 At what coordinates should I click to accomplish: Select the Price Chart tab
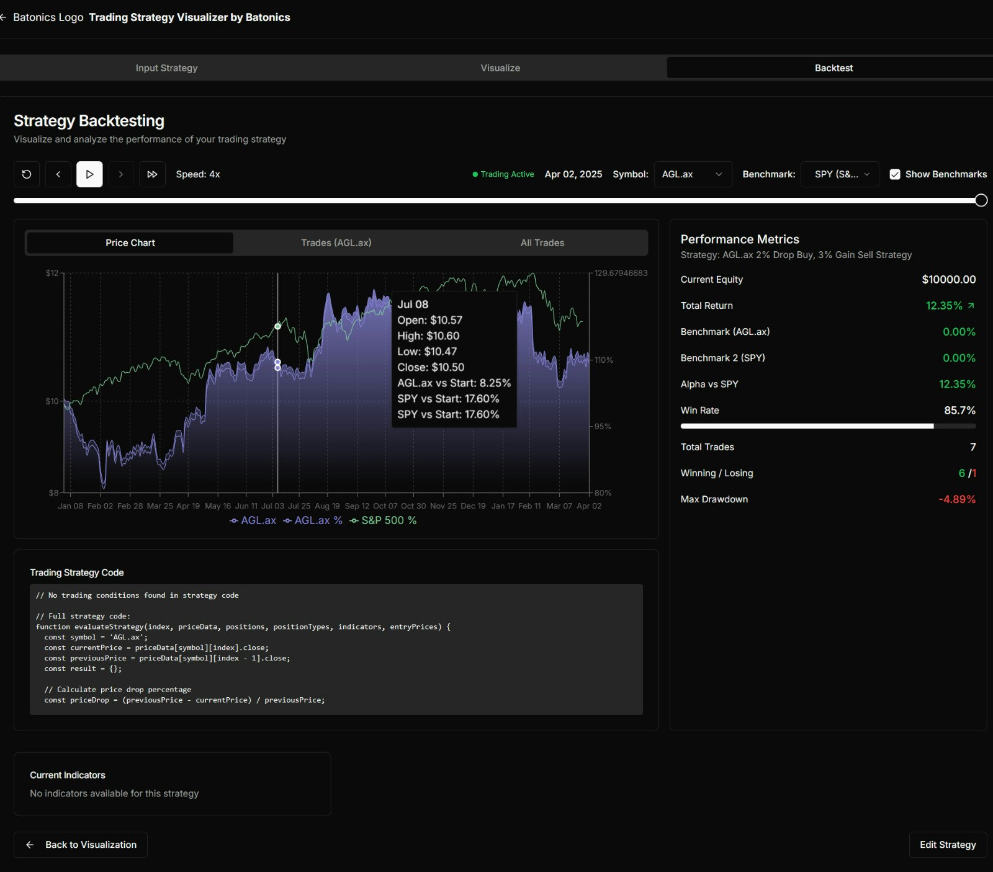tap(130, 242)
